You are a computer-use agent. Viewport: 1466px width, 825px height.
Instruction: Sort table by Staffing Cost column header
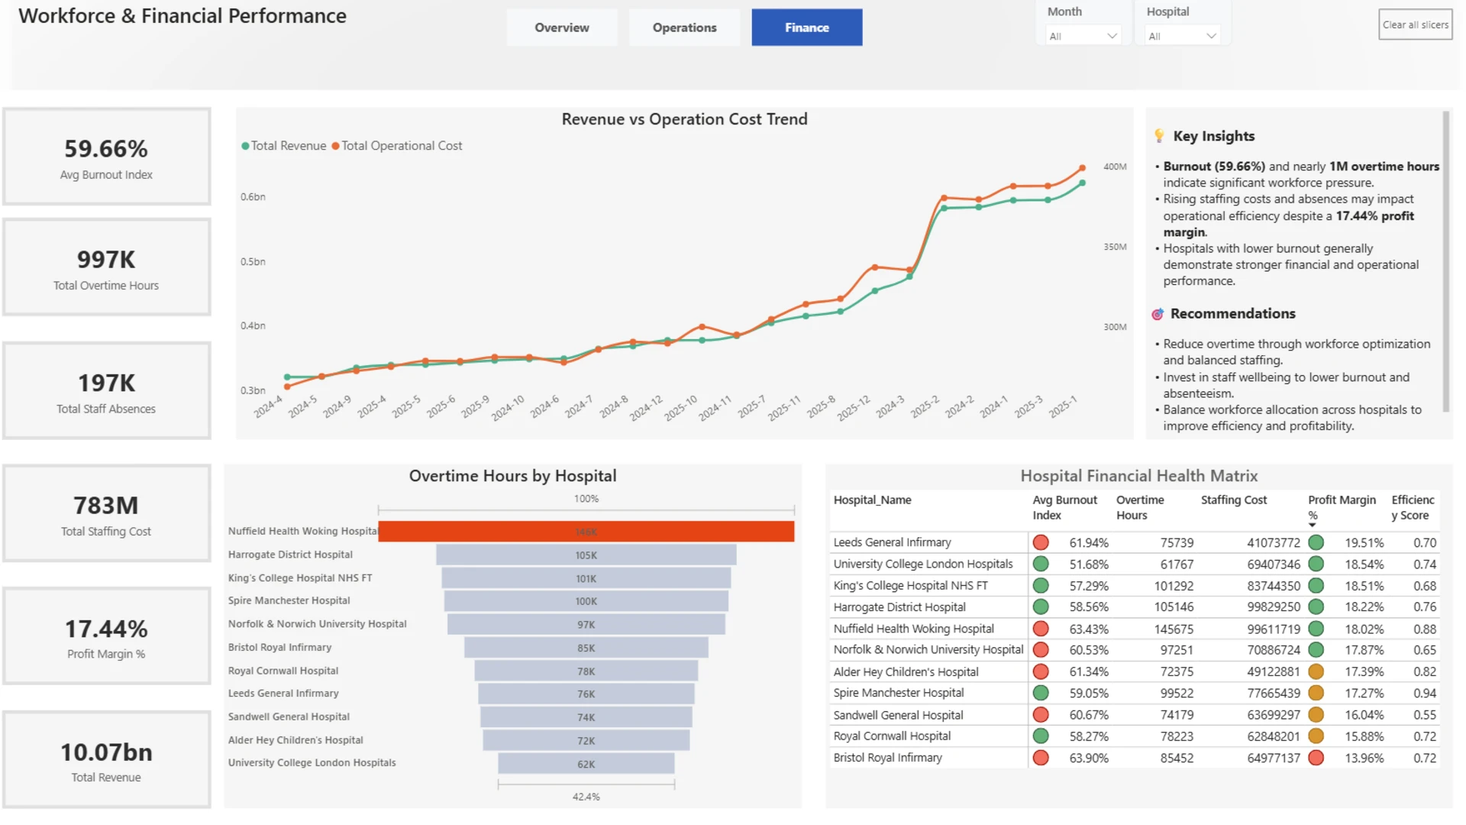(1233, 500)
